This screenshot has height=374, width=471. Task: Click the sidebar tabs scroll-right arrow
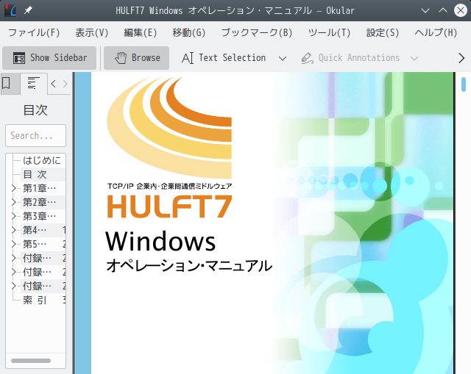point(65,84)
